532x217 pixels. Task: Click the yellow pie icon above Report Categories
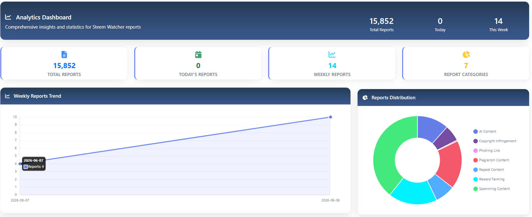[x=466, y=54]
